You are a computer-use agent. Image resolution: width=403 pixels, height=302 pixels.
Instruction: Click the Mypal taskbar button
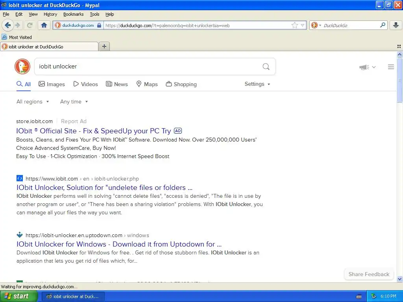[x=73, y=296]
